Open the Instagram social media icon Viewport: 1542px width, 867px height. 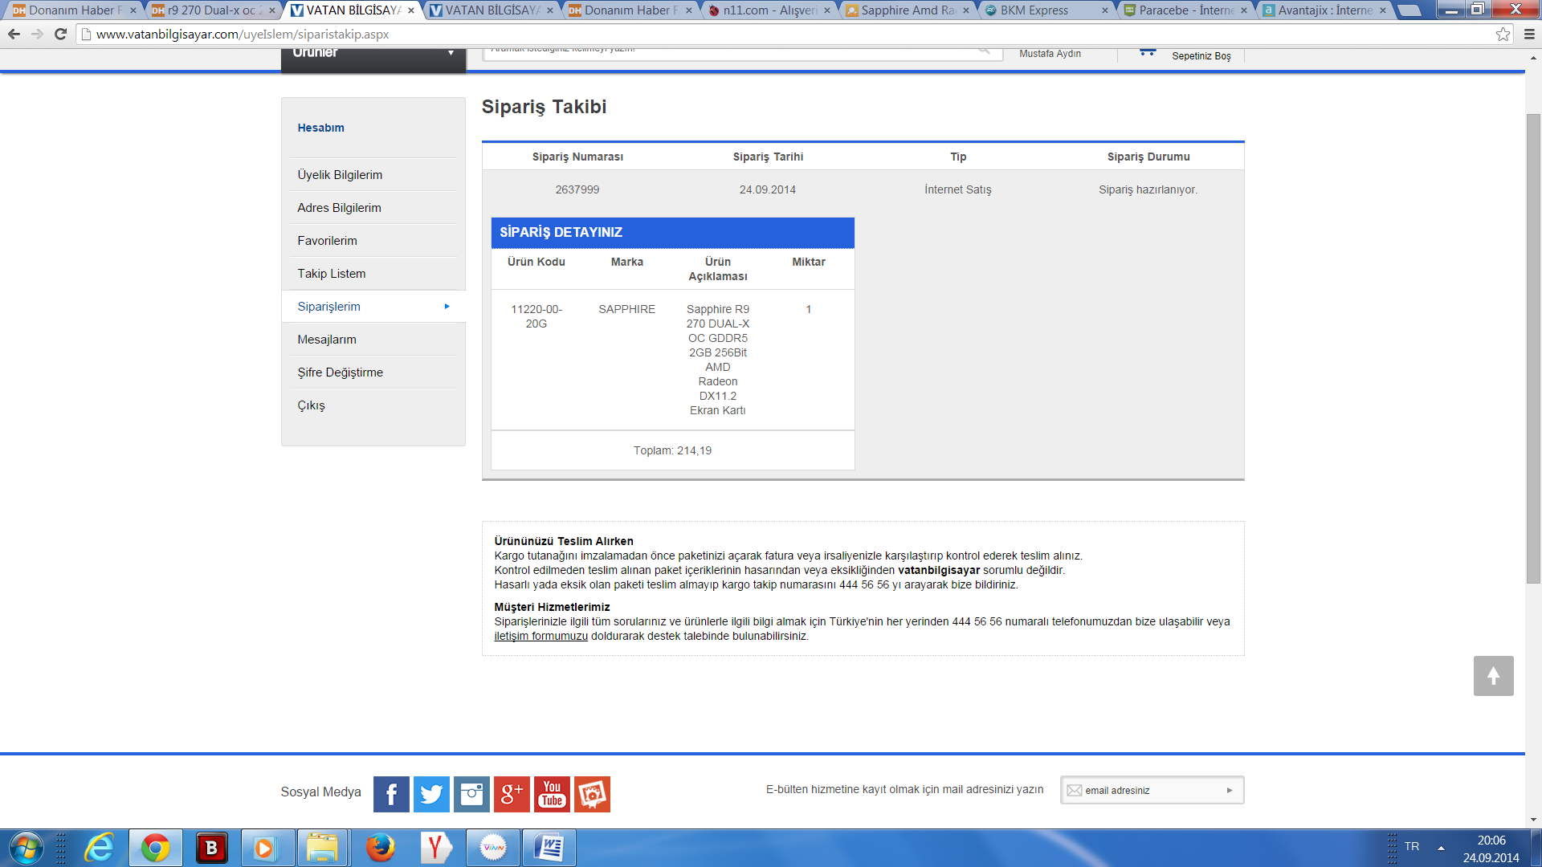[471, 794]
